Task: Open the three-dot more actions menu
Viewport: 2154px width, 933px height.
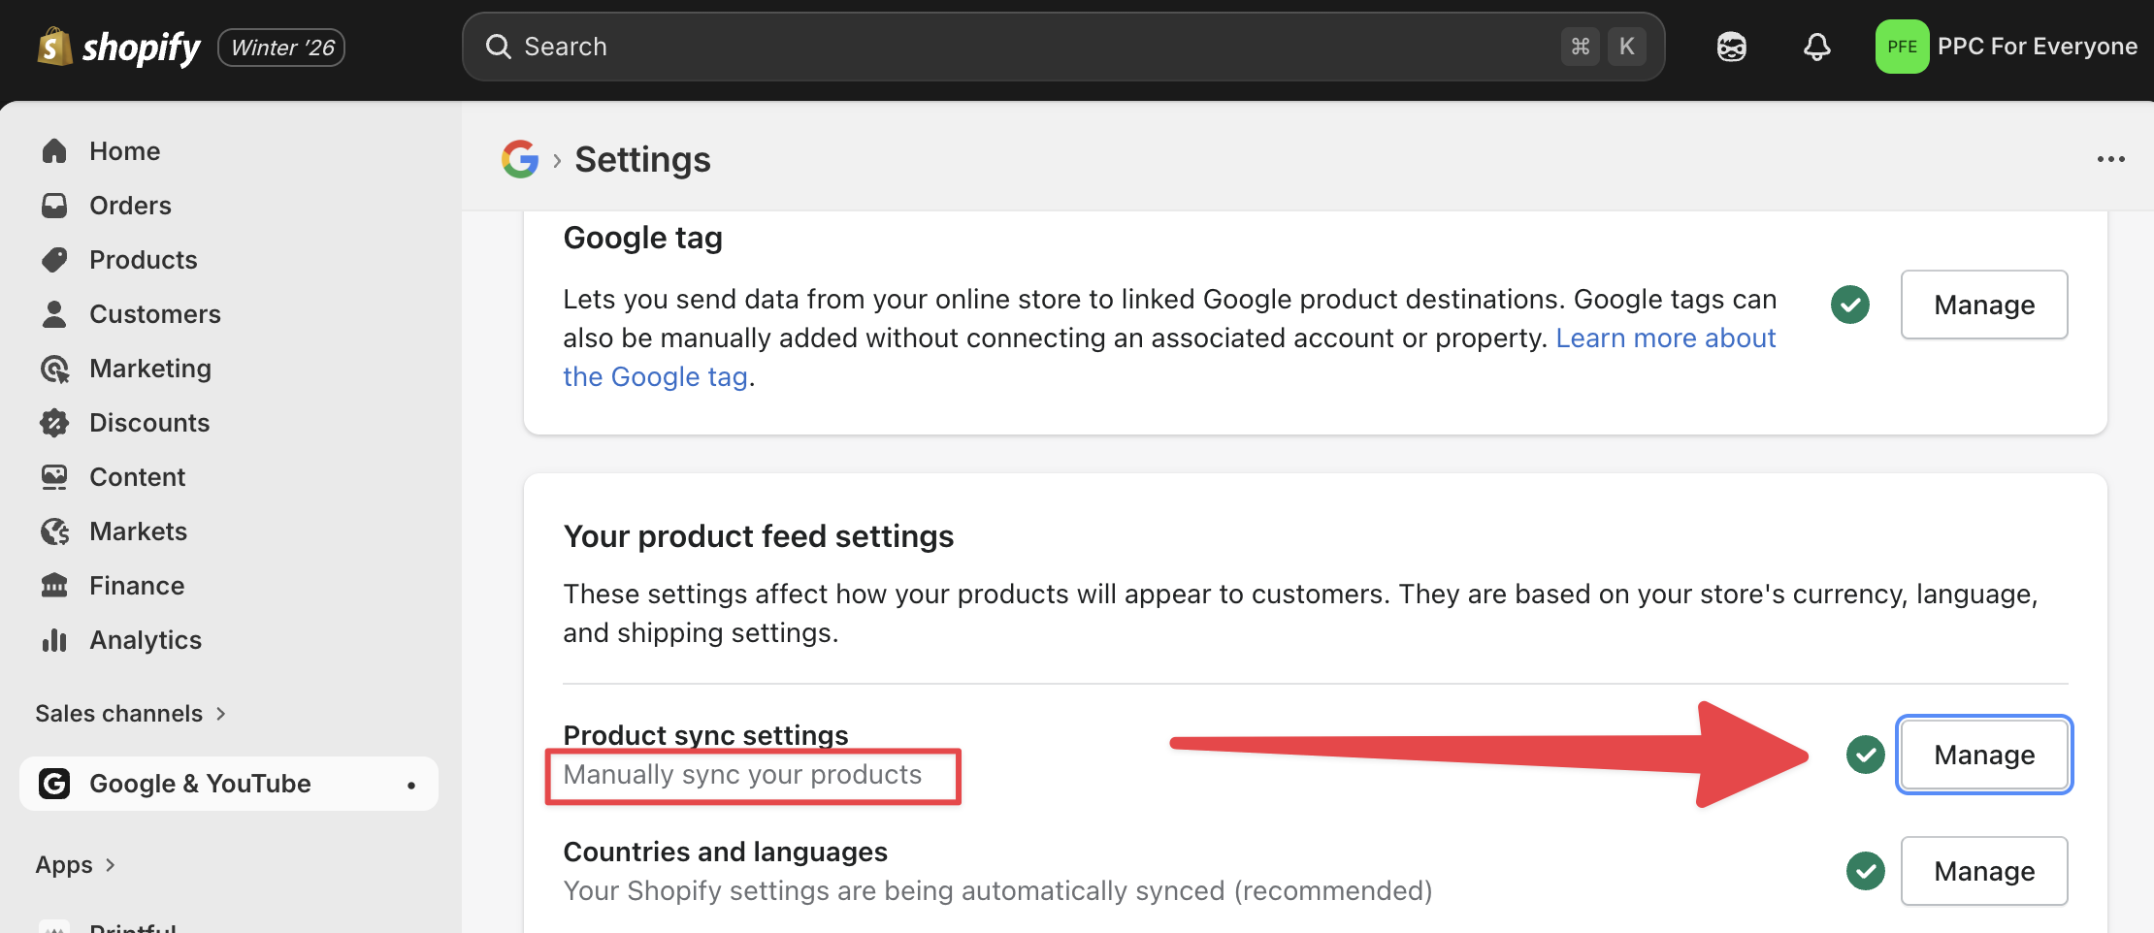Action: tap(2110, 159)
